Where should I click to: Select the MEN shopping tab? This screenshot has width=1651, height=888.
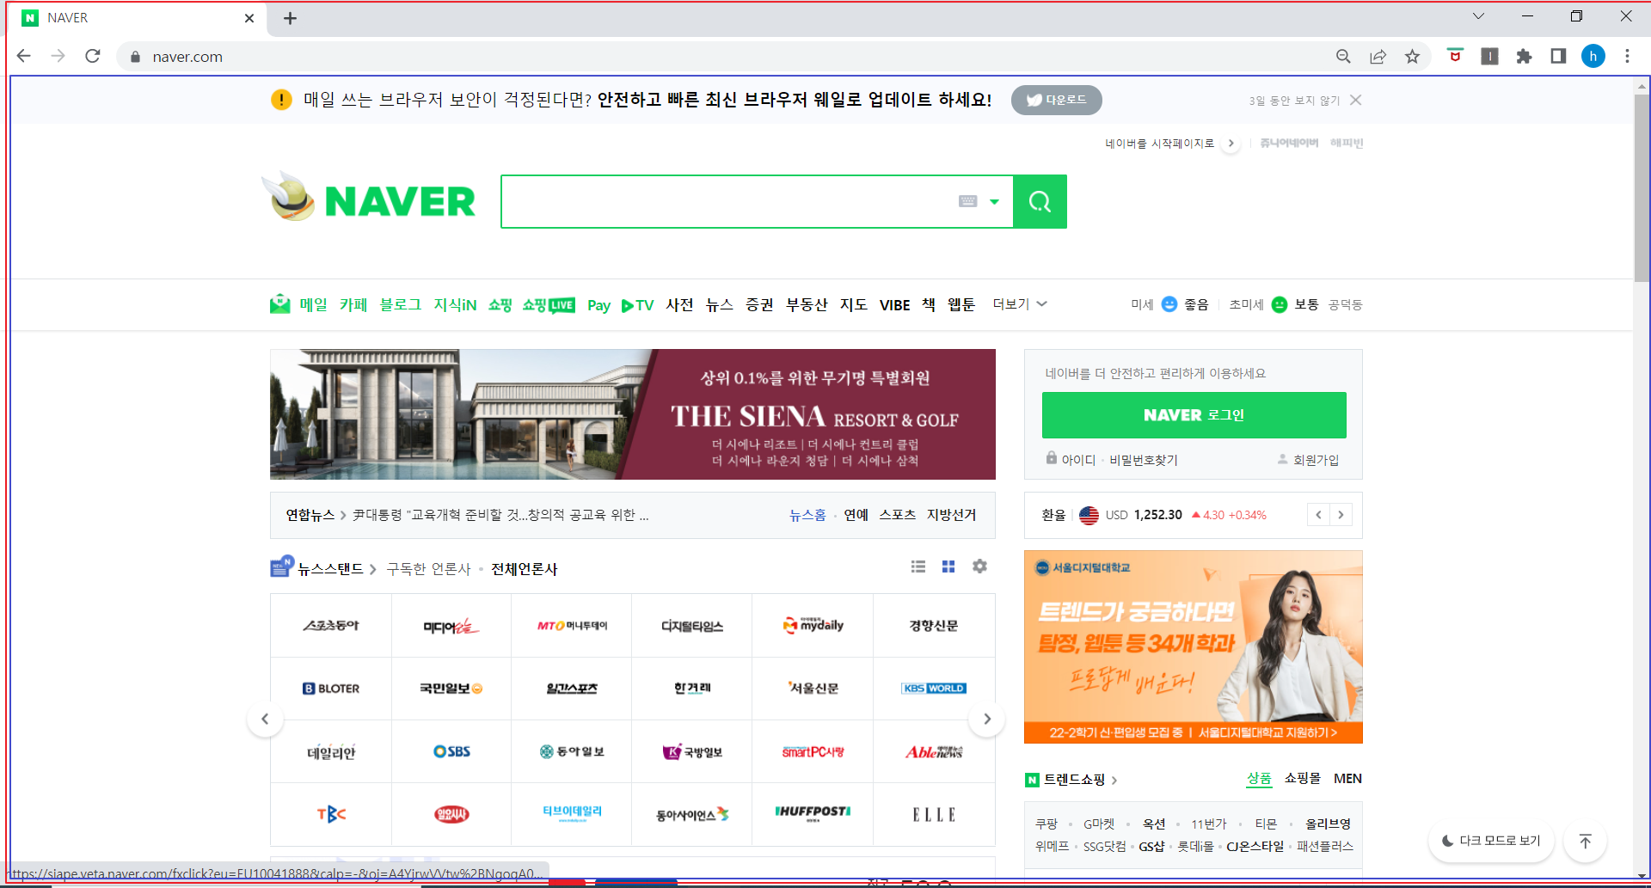pyautogui.click(x=1347, y=778)
